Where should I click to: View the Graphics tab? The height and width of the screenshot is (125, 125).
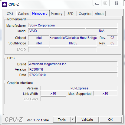coord(85,14)
